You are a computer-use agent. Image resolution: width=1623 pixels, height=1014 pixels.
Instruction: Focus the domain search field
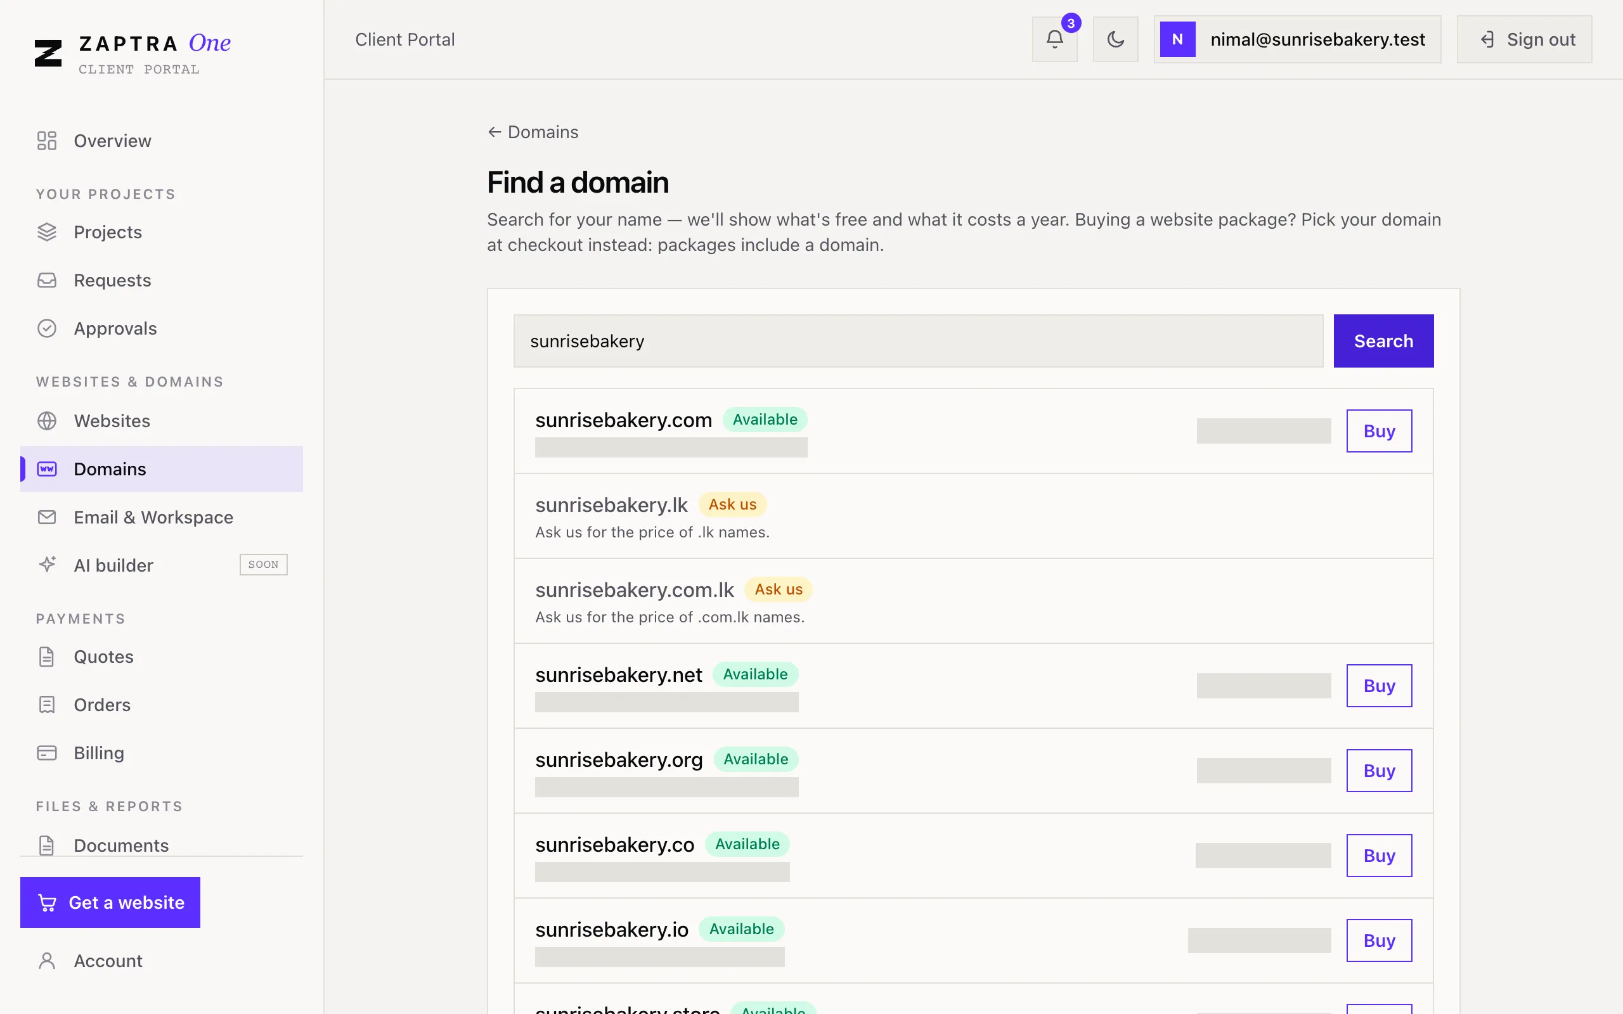[x=918, y=341]
